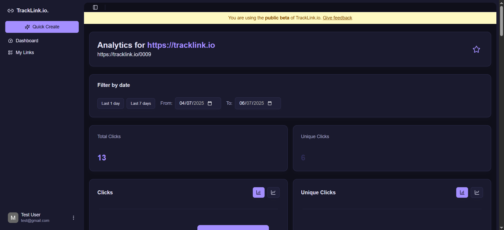Favorite this link with star icon
Screen dimensions: 504x230
coord(476,49)
